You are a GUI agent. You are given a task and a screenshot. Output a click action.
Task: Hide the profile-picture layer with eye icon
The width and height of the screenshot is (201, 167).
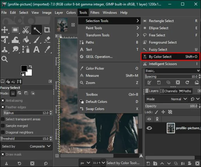pos(149,128)
